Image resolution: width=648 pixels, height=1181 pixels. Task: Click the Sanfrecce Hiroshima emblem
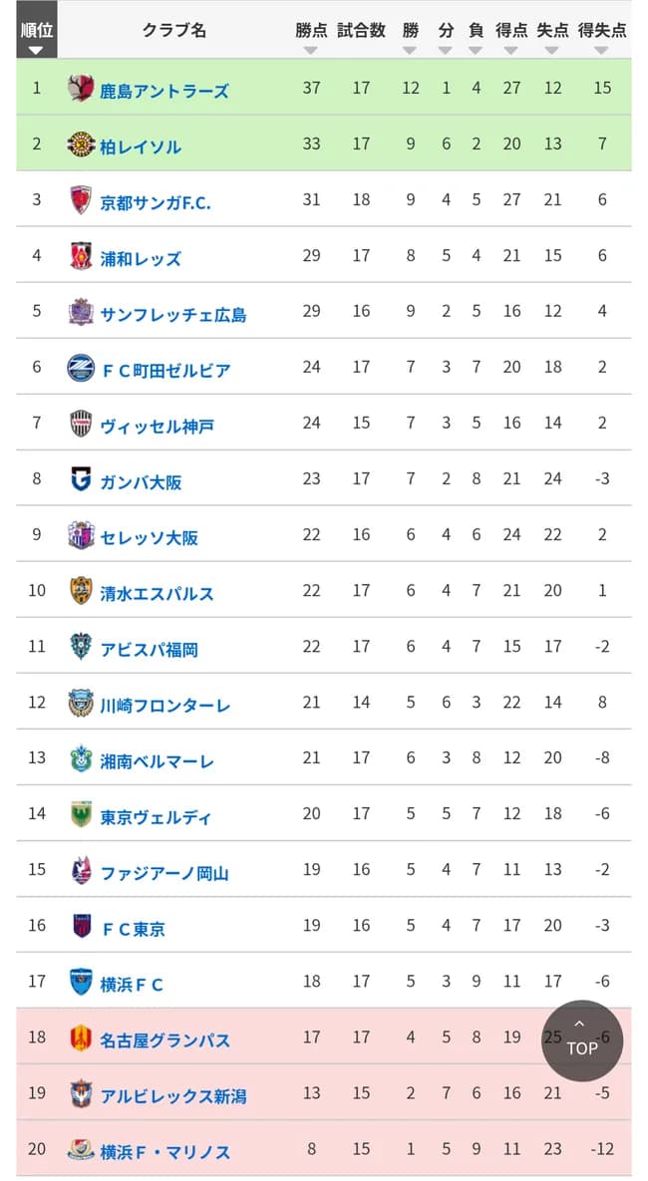(79, 311)
